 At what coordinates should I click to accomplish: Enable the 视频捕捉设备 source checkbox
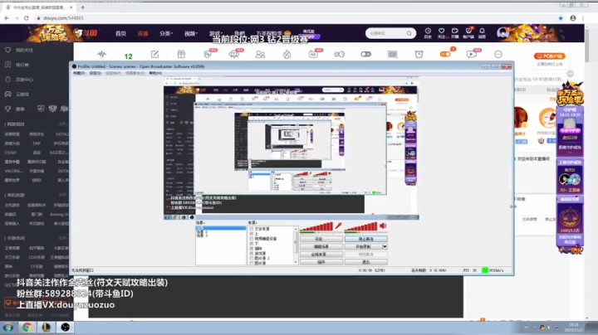(252, 239)
